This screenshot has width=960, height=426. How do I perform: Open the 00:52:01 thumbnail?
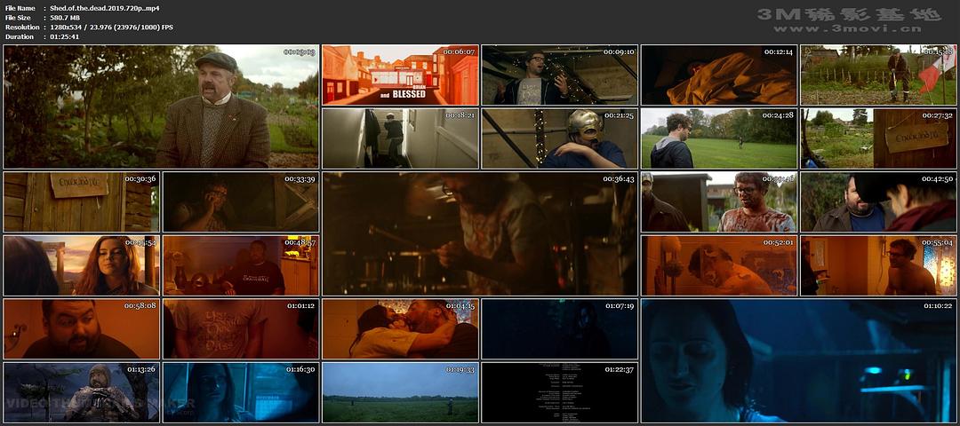coord(719,265)
